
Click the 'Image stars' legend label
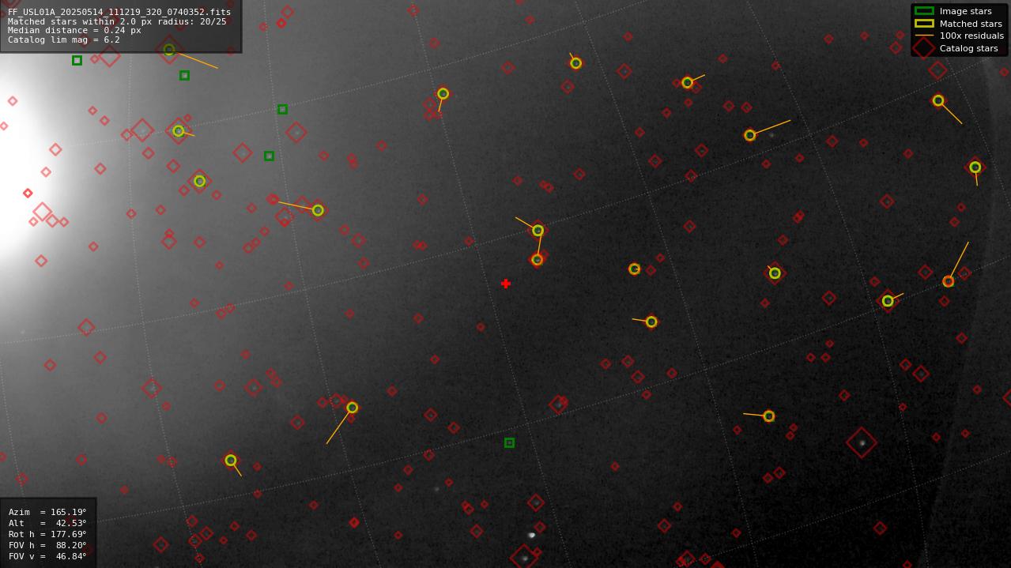[x=965, y=11]
